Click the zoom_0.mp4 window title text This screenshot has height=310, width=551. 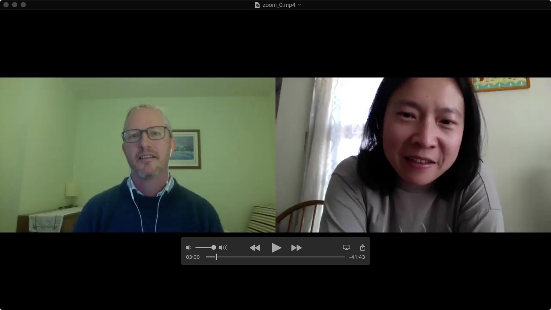coord(279,5)
